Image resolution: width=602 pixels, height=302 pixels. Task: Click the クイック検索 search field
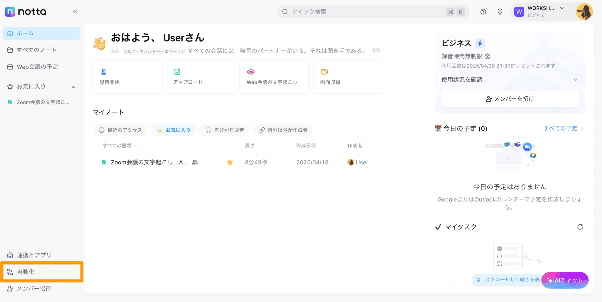(x=373, y=12)
